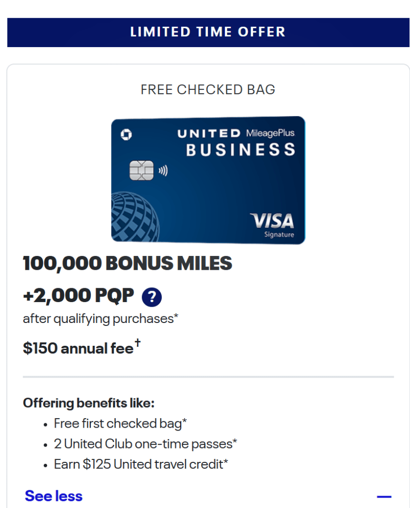410x508 pixels.
Task: Click the minus collapse icon
Action: coord(384,497)
